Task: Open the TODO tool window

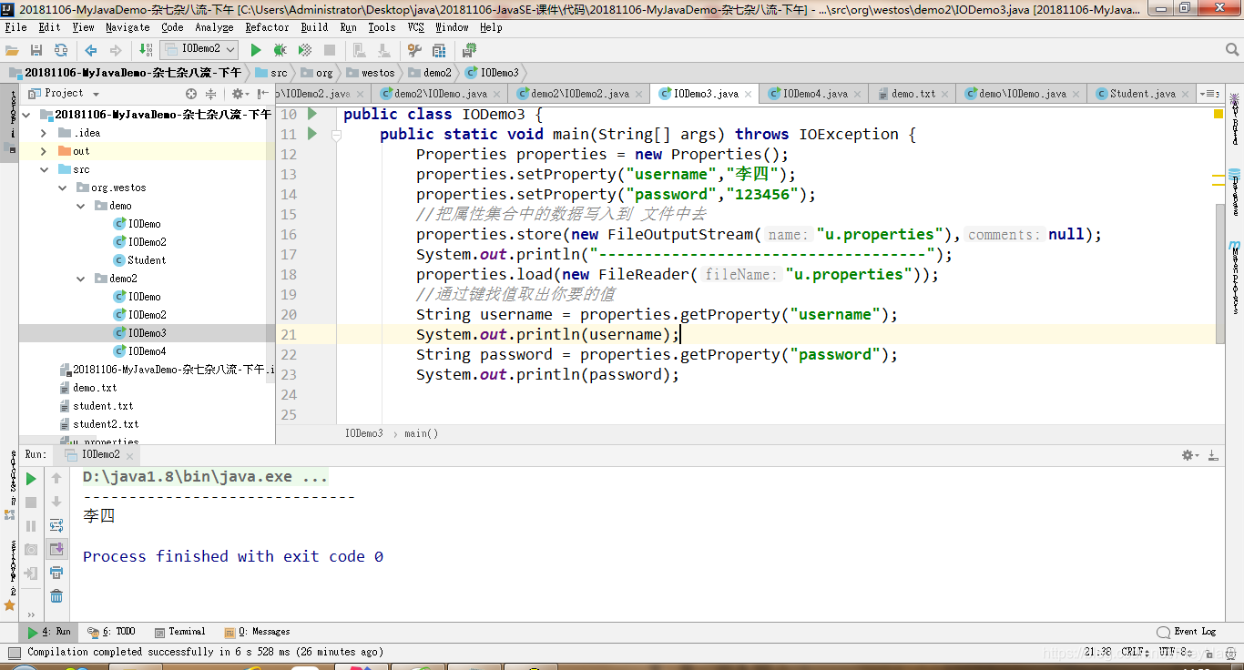Action: point(111,632)
